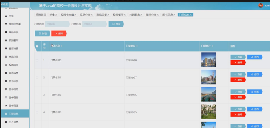Viewport: 270px width, 128px height.
Task: Click the 商品分类 grid icon in the sidebar
Action: point(6,57)
